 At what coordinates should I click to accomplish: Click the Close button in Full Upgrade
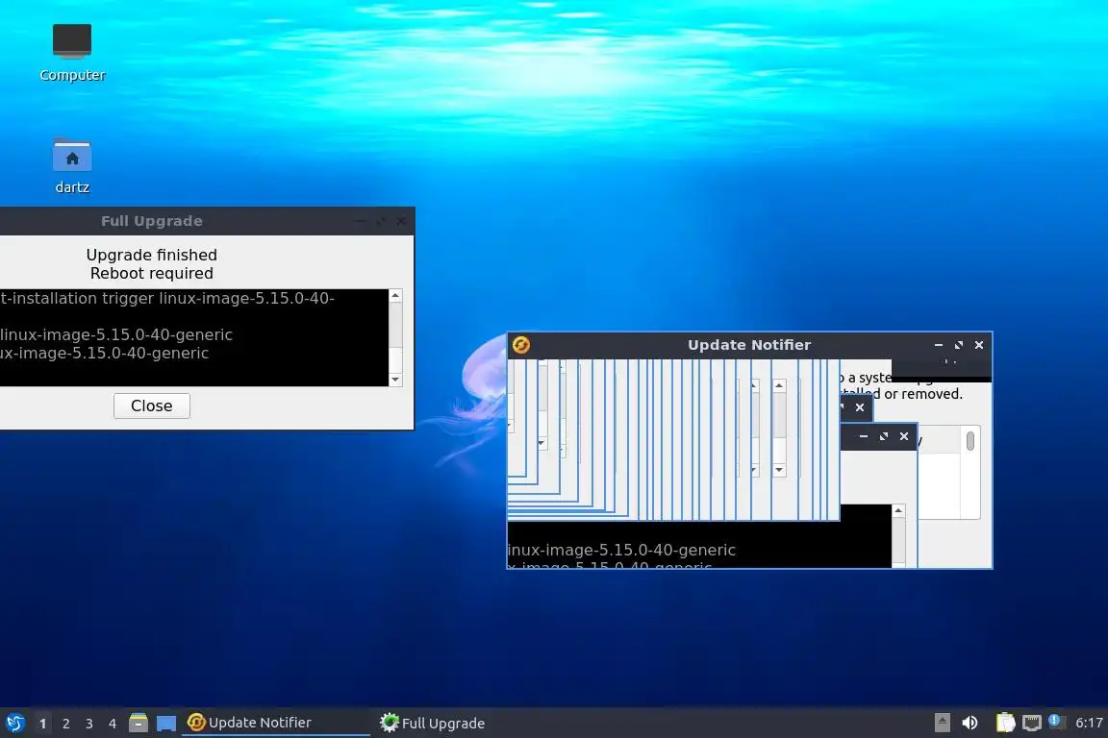[152, 406]
